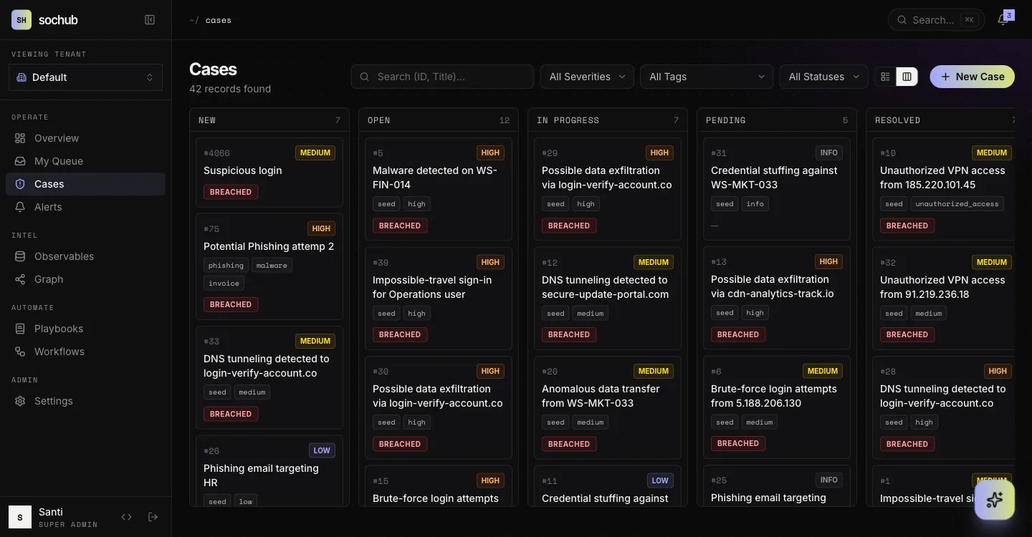The width and height of the screenshot is (1032, 537).
Task: Open Workflows from sidebar
Action: (x=85, y=352)
